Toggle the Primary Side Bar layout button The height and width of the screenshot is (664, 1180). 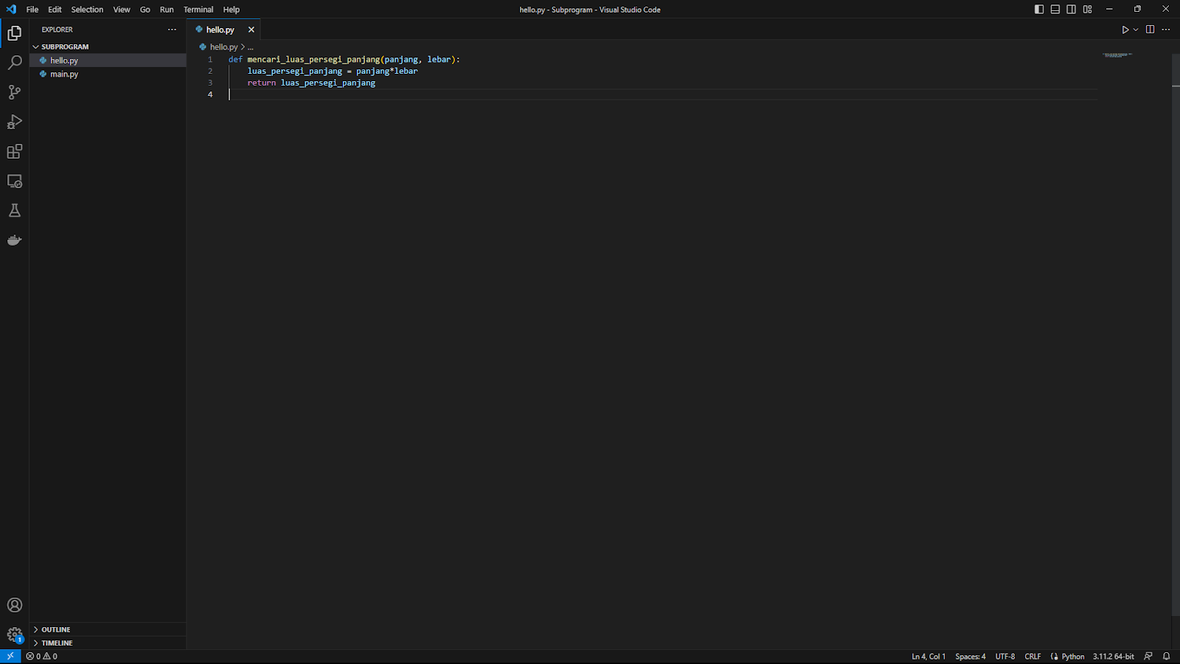[x=1039, y=10]
